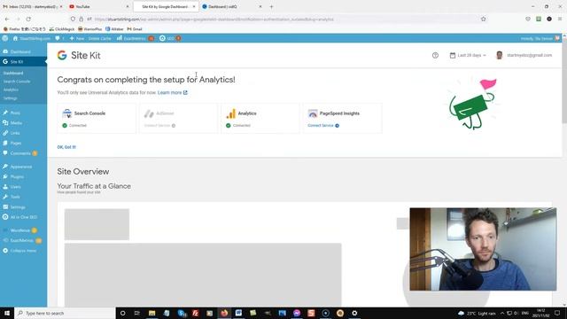Open the WordPress logo menu in admin bar
Image resolution: width=567 pixels, height=319 pixels.
[5, 38]
